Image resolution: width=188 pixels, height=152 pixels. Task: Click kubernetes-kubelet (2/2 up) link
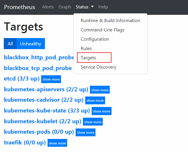[x=43, y=121]
